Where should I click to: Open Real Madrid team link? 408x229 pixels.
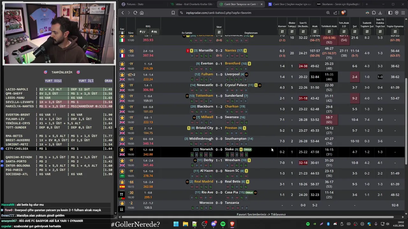203,181
